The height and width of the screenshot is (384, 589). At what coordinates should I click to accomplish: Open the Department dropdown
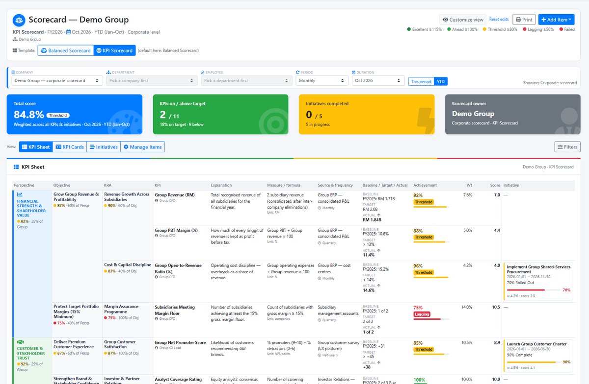pyautogui.click(x=151, y=80)
